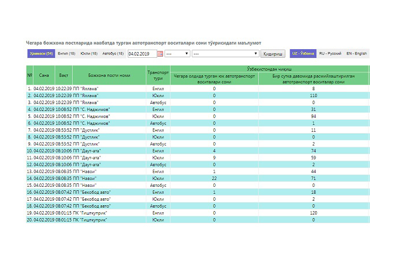
Task: Expand the small dropdown after the calendar
Action: point(177,54)
